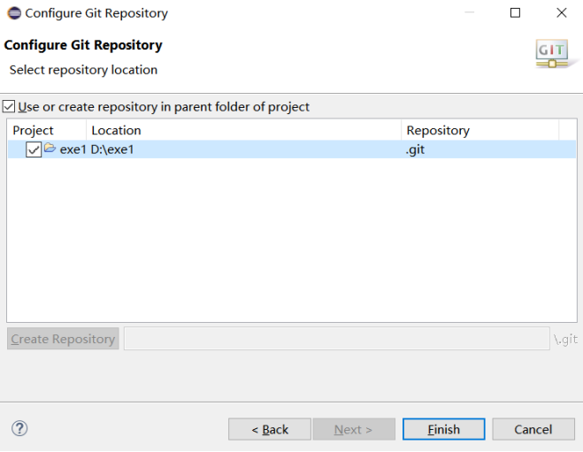Click the exe1 project folder icon
This screenshot has height=452, width=583.
pos(50,149)
